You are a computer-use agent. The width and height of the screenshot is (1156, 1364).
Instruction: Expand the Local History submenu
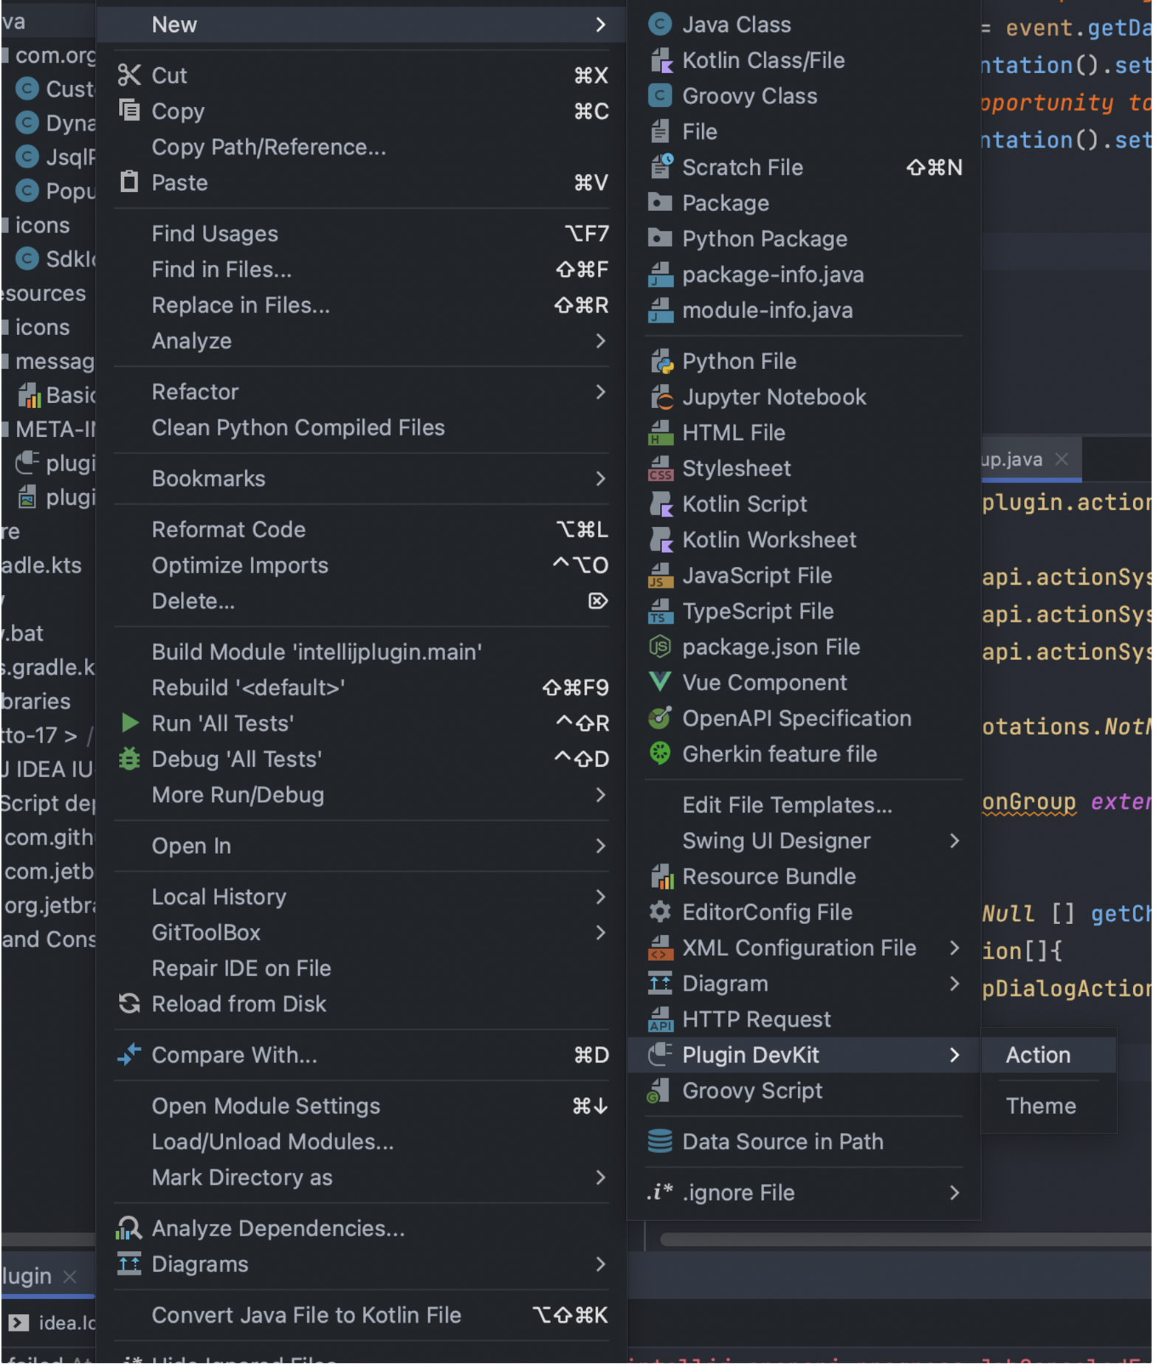click(362, 897)
